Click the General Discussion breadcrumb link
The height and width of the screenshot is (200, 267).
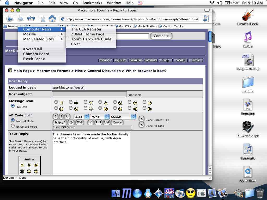104,71
